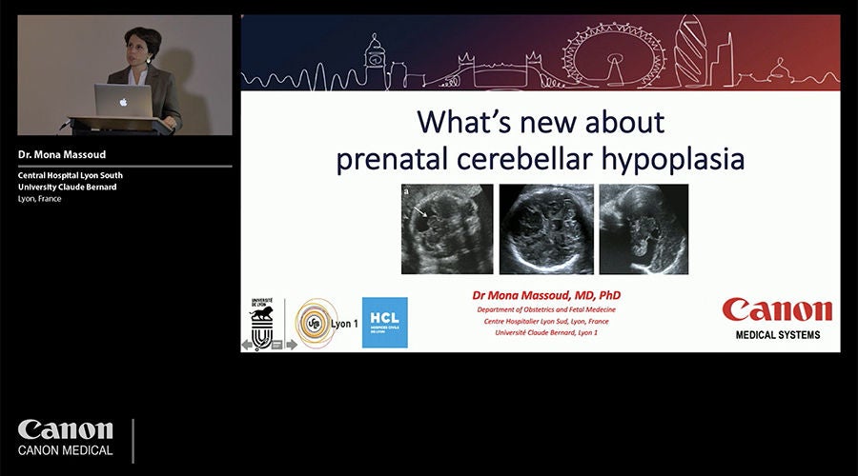The height and width of the screenshot is (476, 858).
Task: Click the blue HCL logo
Action: pyautogui.click(x=385, y=323)
